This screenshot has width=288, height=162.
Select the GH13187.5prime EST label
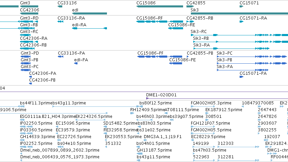[x=154, y=151]
